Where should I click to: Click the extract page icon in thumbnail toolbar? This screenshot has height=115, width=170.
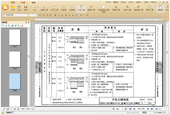click(x=16, y=26)
